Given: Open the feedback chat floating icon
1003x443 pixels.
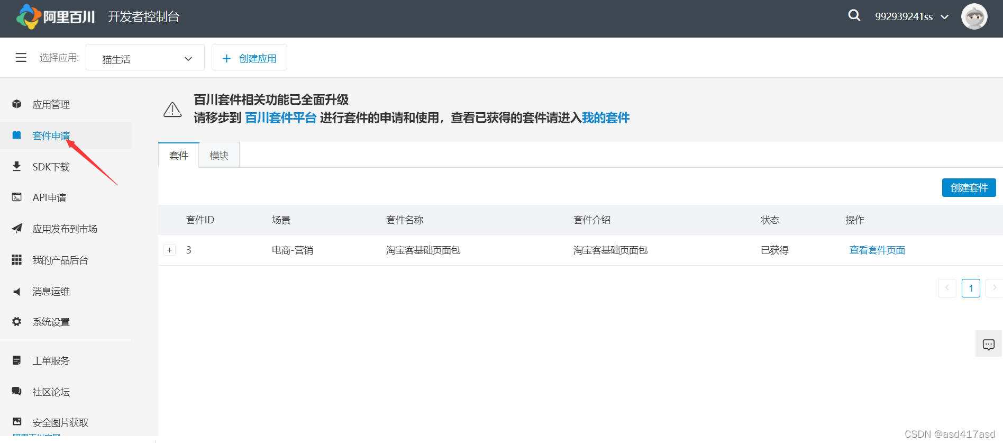Looking at the screenshot, I should point(989,344).
